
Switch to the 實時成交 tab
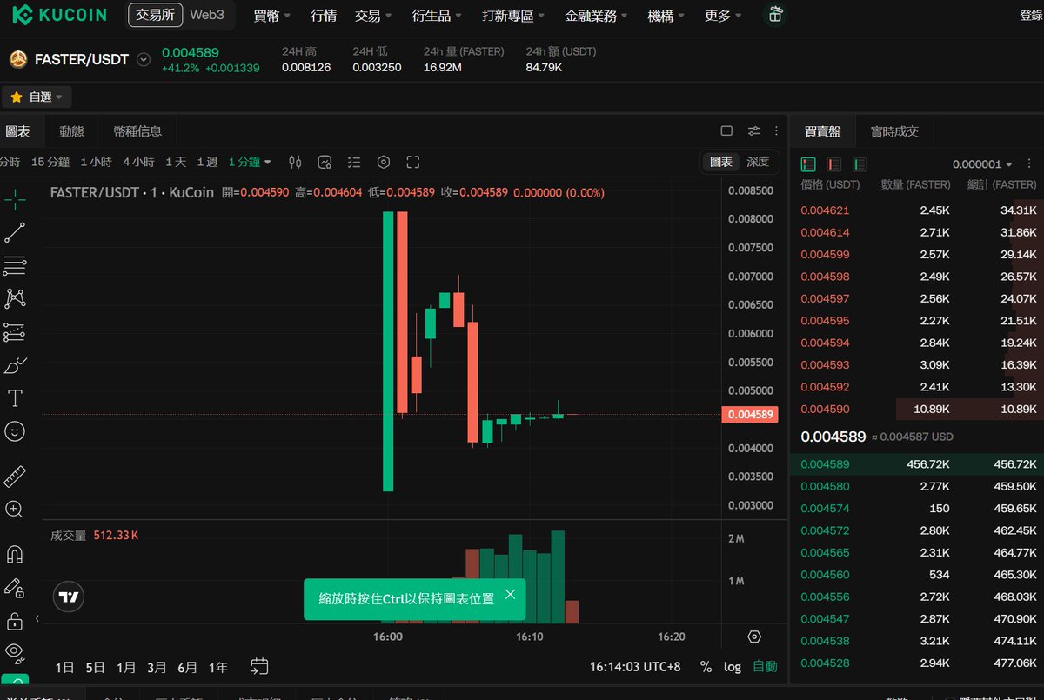[x=894, y=131]
